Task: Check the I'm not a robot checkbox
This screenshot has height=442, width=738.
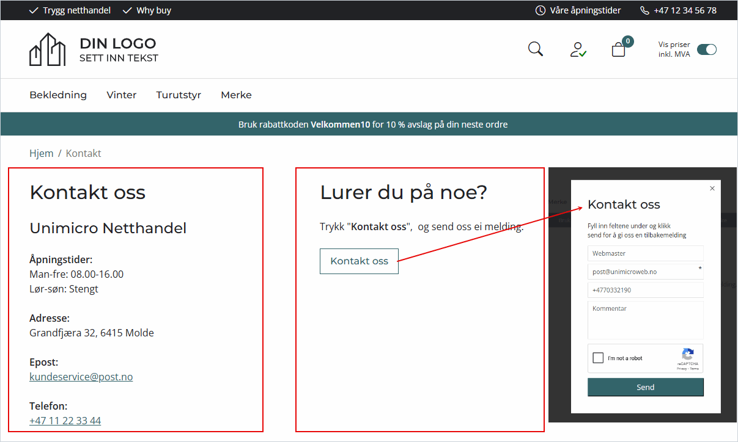Action: click(x=598, y=358)
